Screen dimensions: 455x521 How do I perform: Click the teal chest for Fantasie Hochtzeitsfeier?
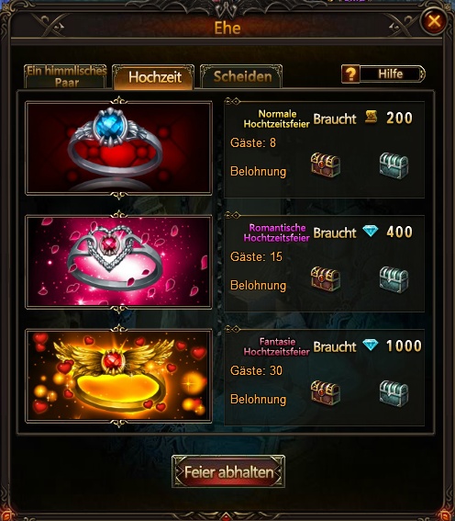(x=394, y=393)
